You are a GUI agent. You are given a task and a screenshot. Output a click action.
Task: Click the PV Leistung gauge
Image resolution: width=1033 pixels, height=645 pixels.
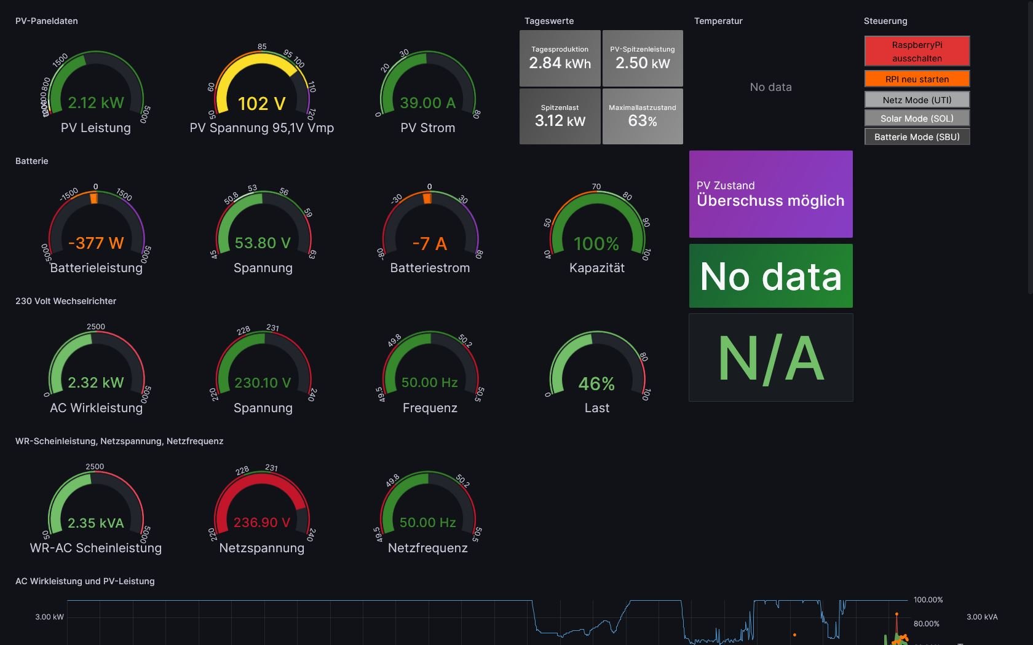coord(96,92)
